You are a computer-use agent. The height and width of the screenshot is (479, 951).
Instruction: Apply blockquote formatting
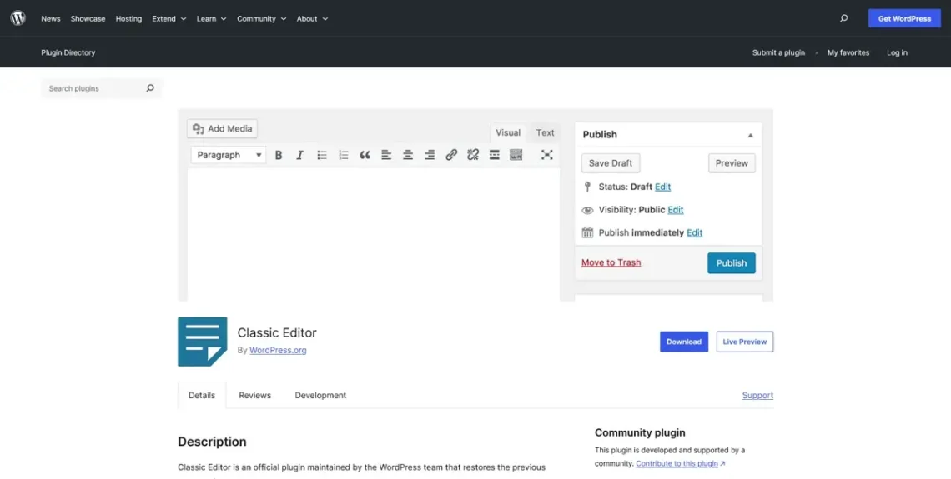365,155
